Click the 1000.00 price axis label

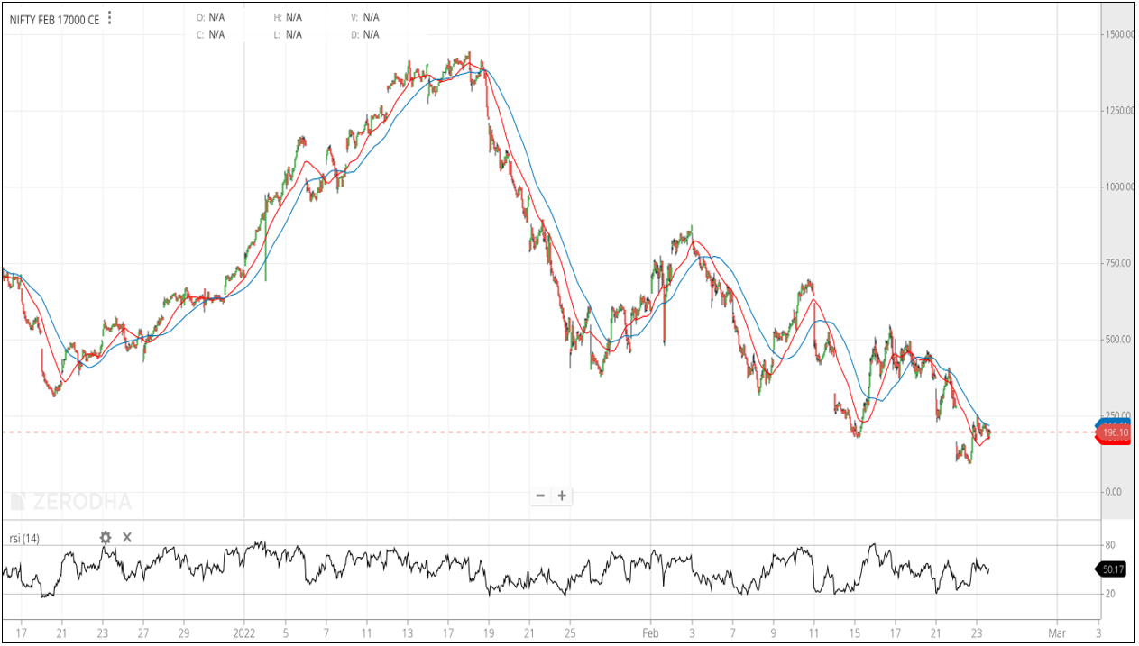point(1118,187)
